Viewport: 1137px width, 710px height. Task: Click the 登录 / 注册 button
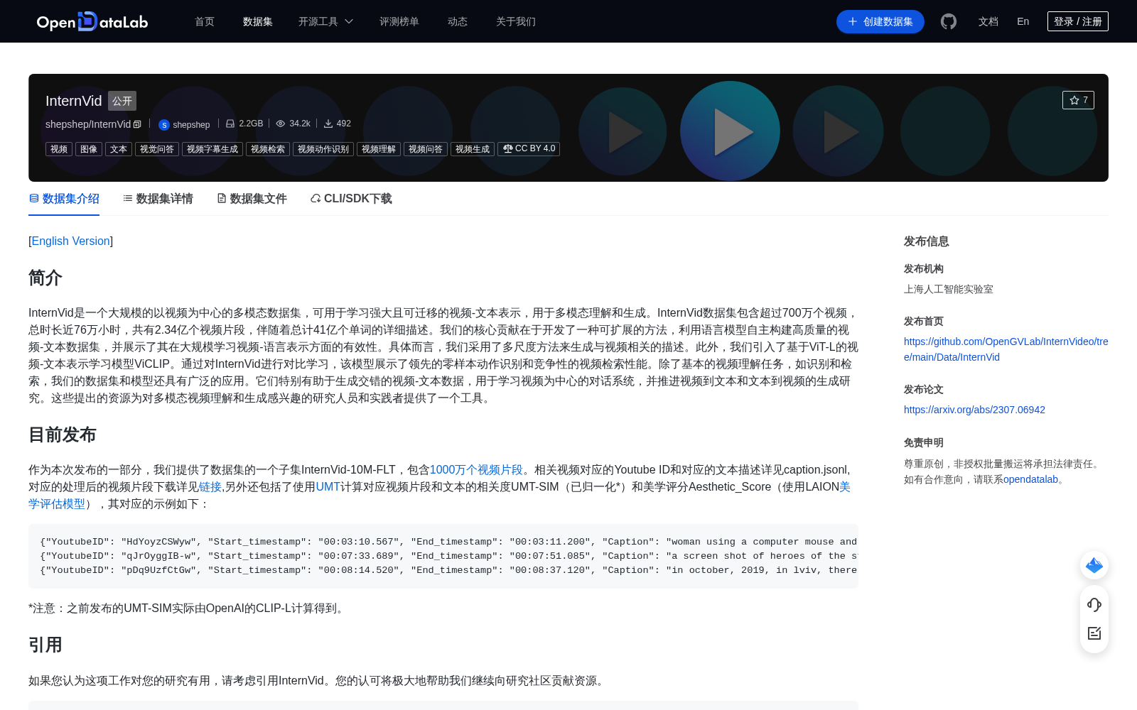pyautogui.click(x=1078, y=21)
